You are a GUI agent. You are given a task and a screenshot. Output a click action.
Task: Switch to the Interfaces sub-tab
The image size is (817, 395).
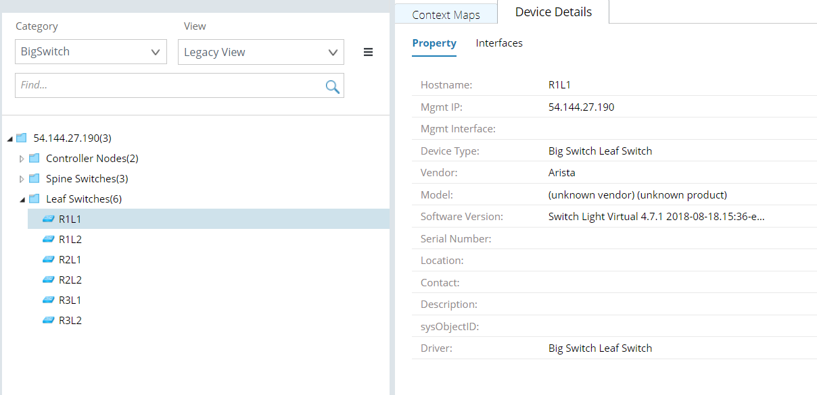(499, 43)
